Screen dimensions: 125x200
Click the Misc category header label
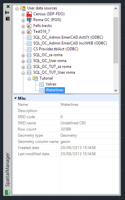(x=22, y=98)
